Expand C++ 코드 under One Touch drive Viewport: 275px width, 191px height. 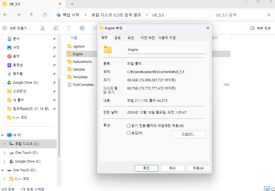[x=5, y=179]
